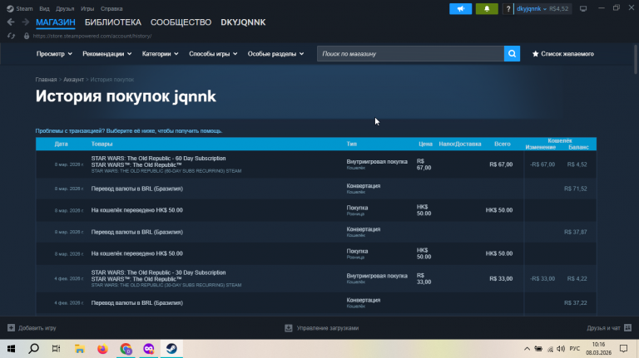This screenshot has width=639, height=358.
Task: Open the green notifications bell
Action: coord(487,8)
